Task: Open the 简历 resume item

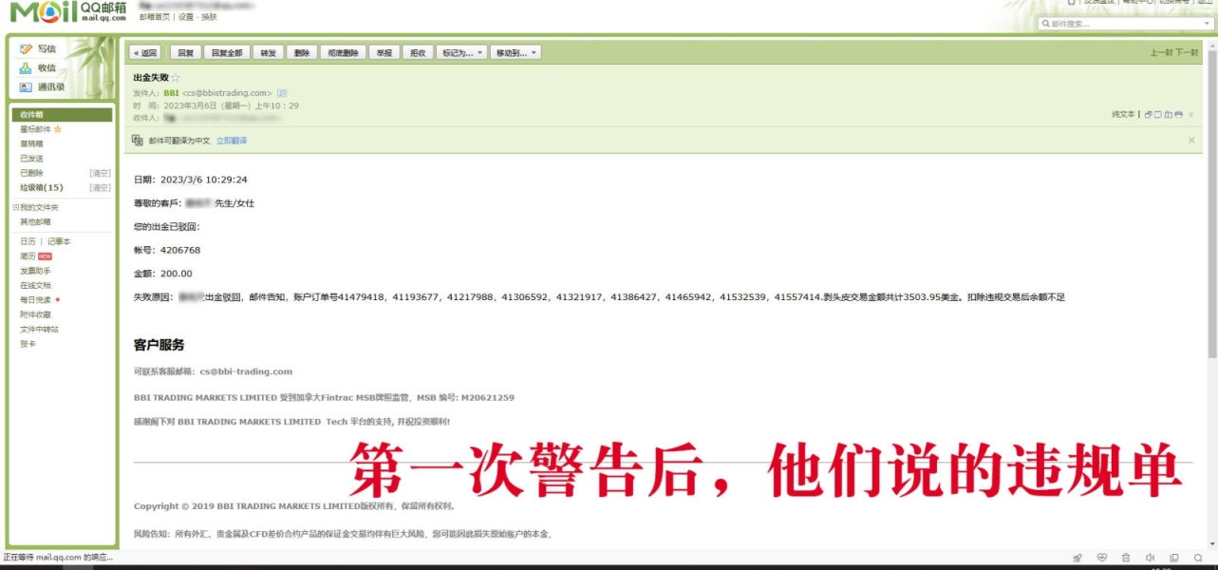Action: (x=28, y=256)
